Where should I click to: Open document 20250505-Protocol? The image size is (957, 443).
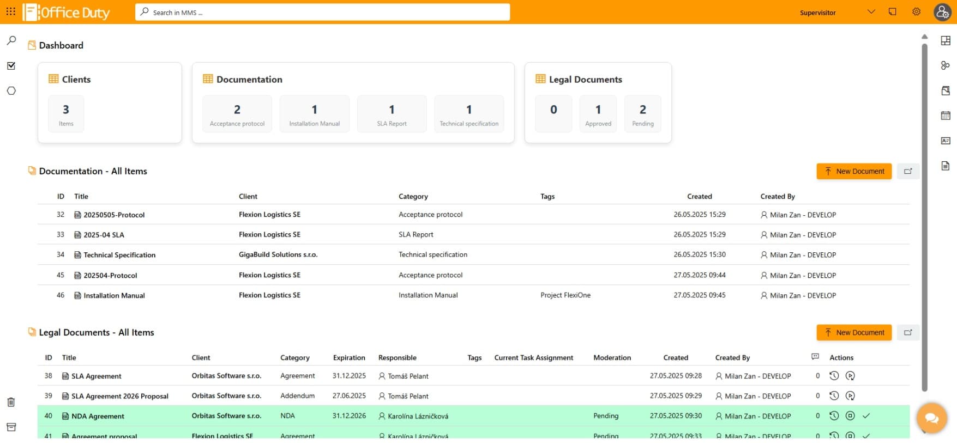click(114, 215)
